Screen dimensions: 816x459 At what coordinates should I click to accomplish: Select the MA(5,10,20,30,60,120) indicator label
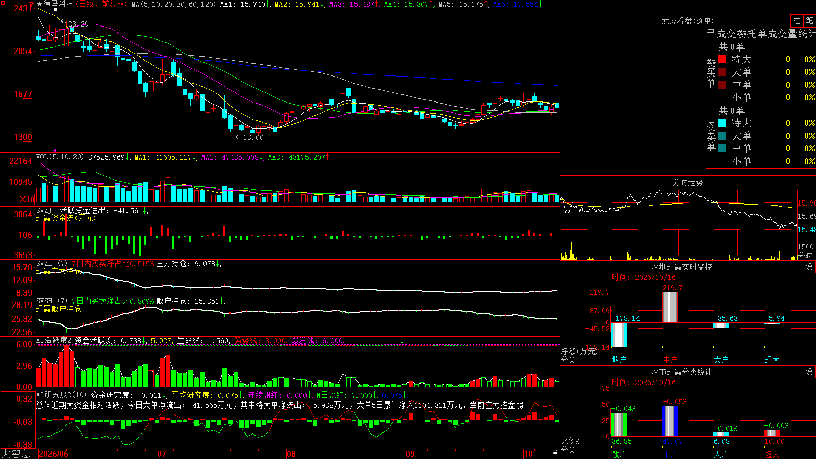pos(173,4)
